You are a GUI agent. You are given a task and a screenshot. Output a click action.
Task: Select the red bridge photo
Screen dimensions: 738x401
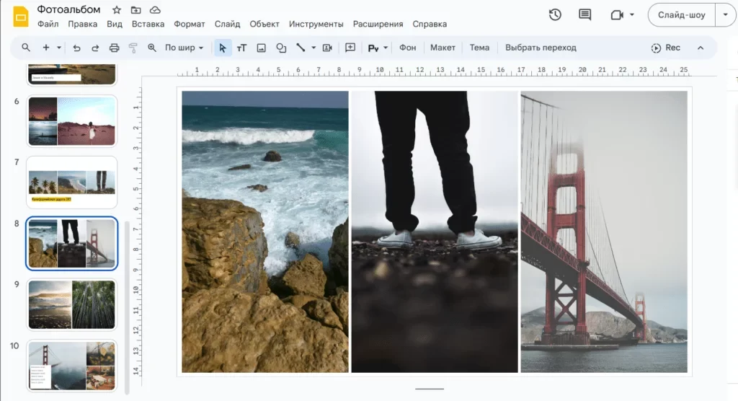(604, 232)
